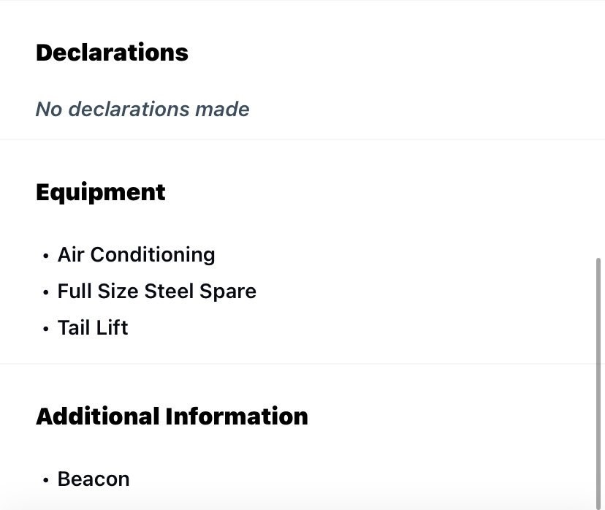Click the bullet before Full Size Steel Spare

46,292
